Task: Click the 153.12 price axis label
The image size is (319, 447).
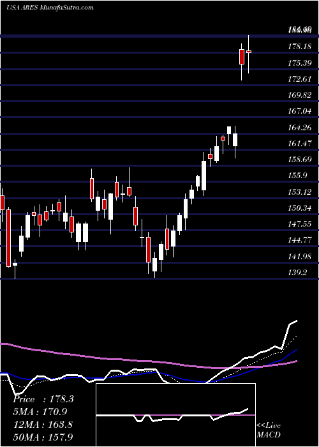Action: [x=300, y=192]
